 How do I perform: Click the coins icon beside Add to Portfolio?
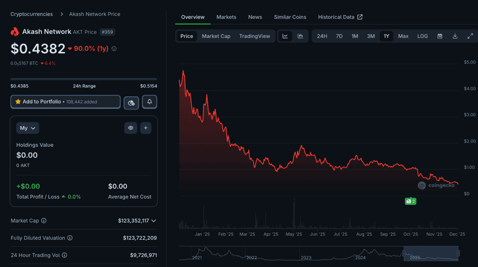point(131,103)
